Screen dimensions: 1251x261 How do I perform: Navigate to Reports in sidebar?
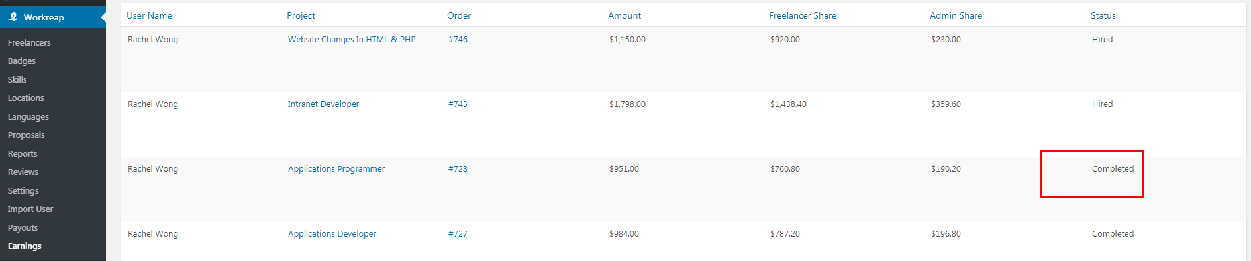pyautogui.click(x=23, y=153)
